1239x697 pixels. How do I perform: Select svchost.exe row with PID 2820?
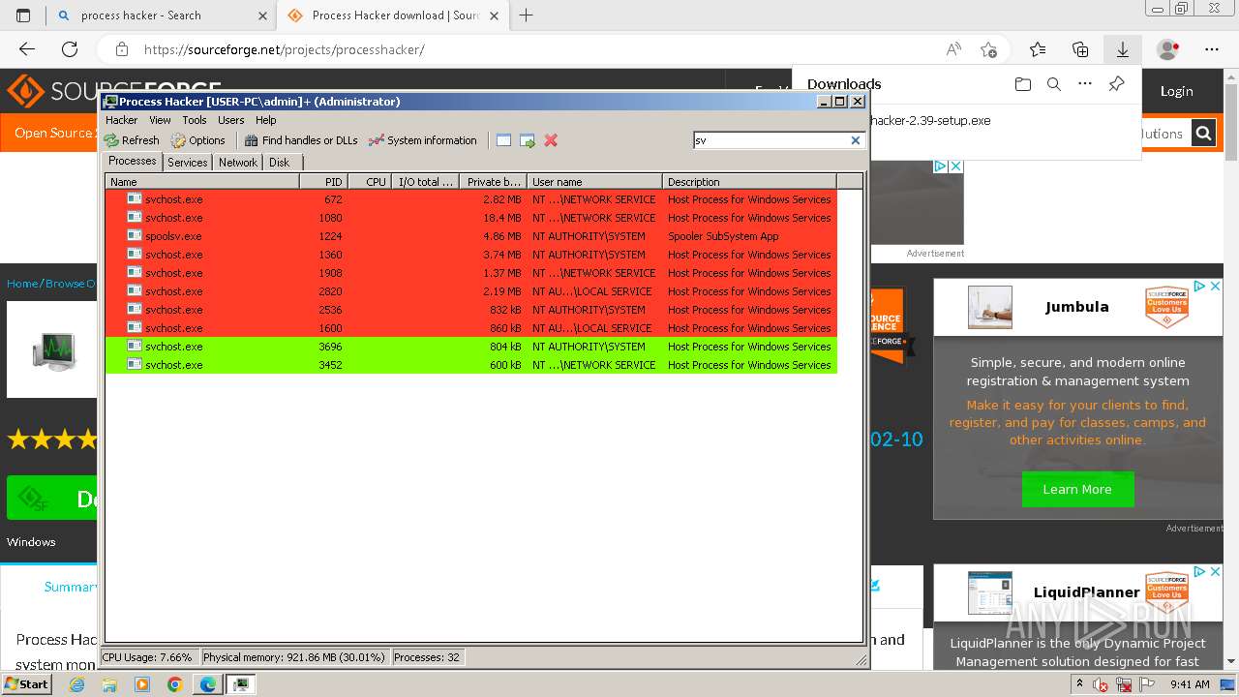471,291
